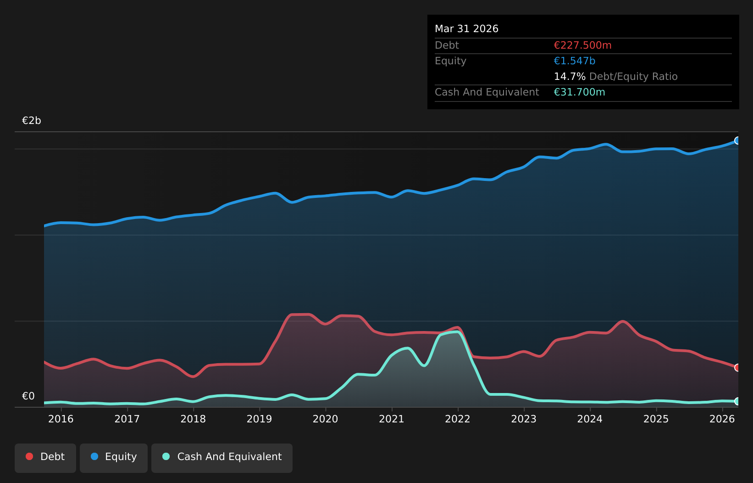Click the Equity label in the tooltip
The image size is (753, 483).
coord(450,61)
